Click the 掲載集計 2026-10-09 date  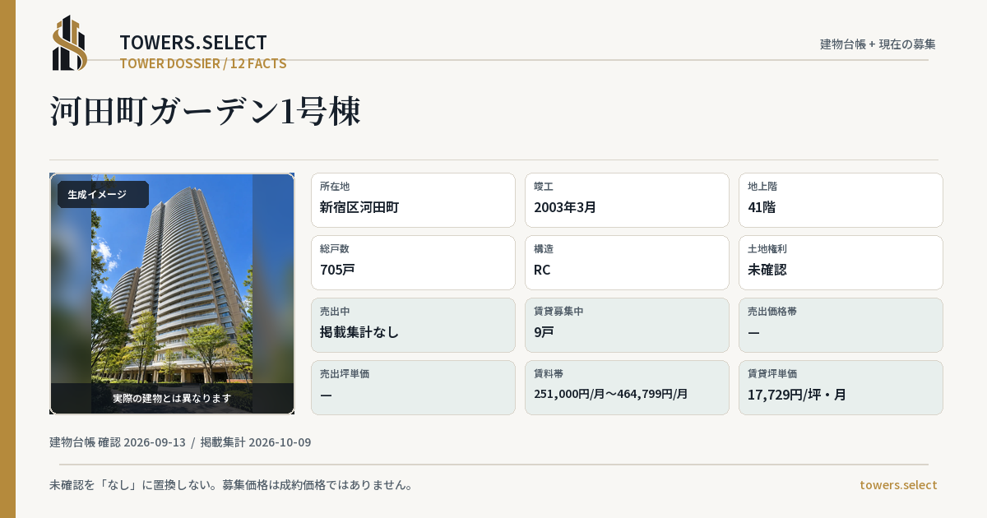point(256,442)
